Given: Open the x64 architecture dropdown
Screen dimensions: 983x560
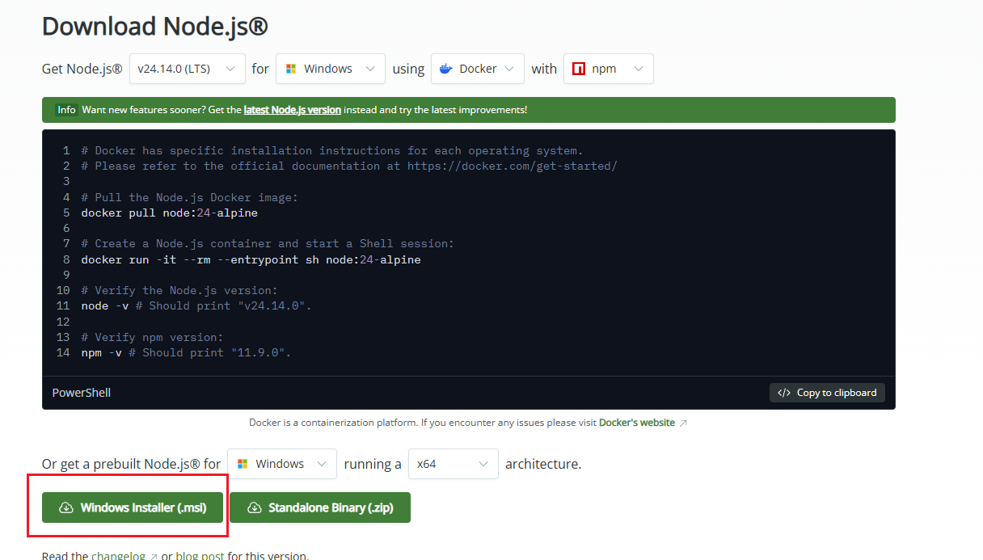Looking at the screenshot, I should (453, 464).
